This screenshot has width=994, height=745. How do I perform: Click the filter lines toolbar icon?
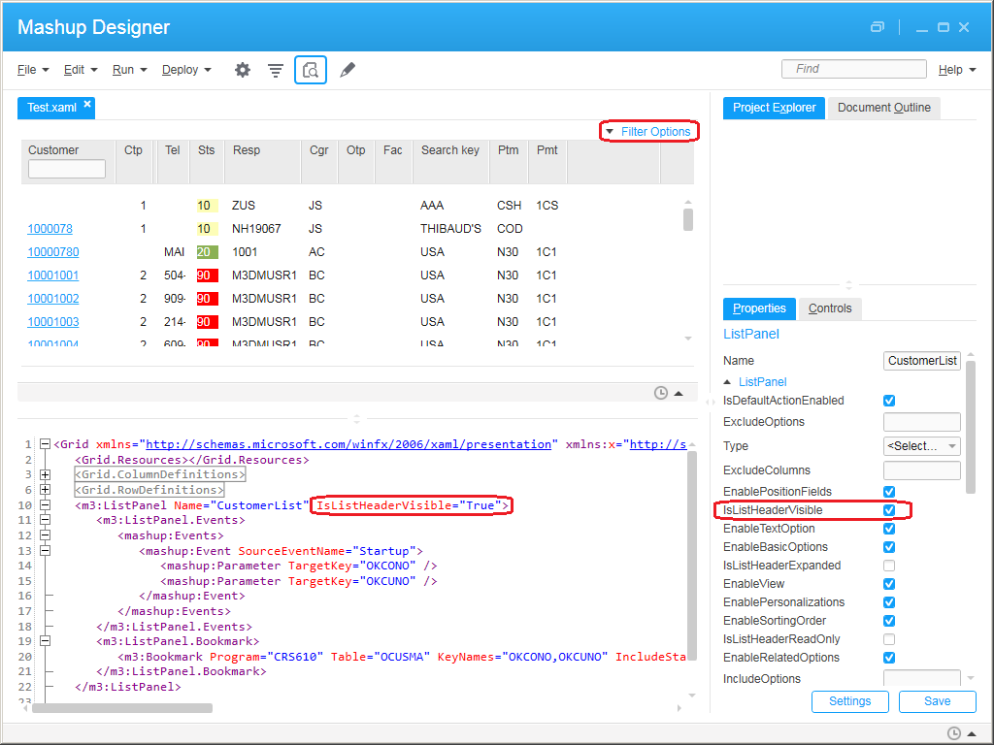(276, 70)
